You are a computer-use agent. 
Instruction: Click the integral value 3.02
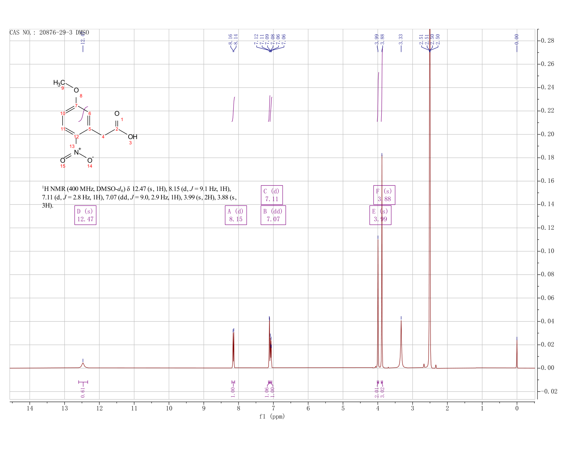coord(383,392)
